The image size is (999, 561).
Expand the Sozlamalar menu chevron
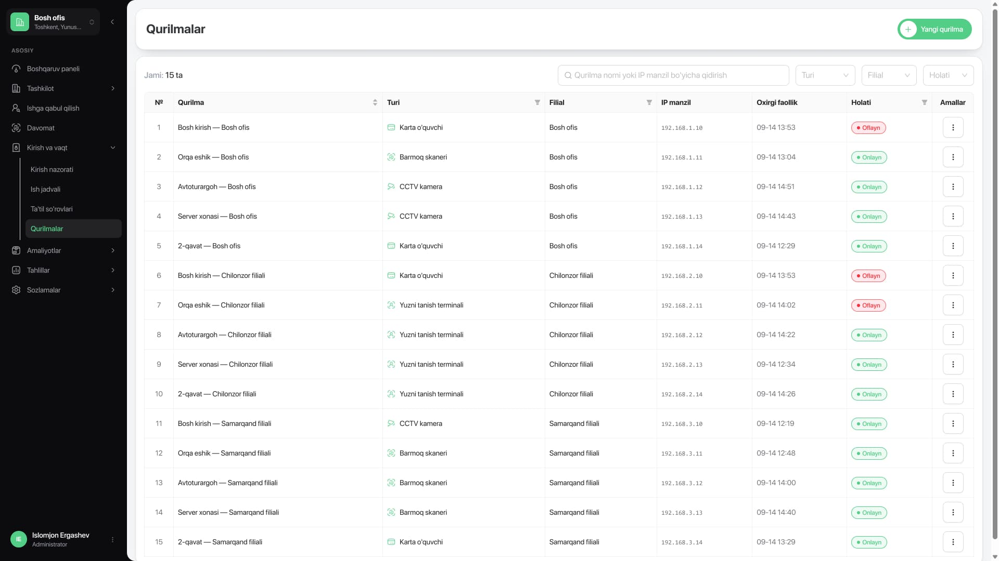[113, 290]
